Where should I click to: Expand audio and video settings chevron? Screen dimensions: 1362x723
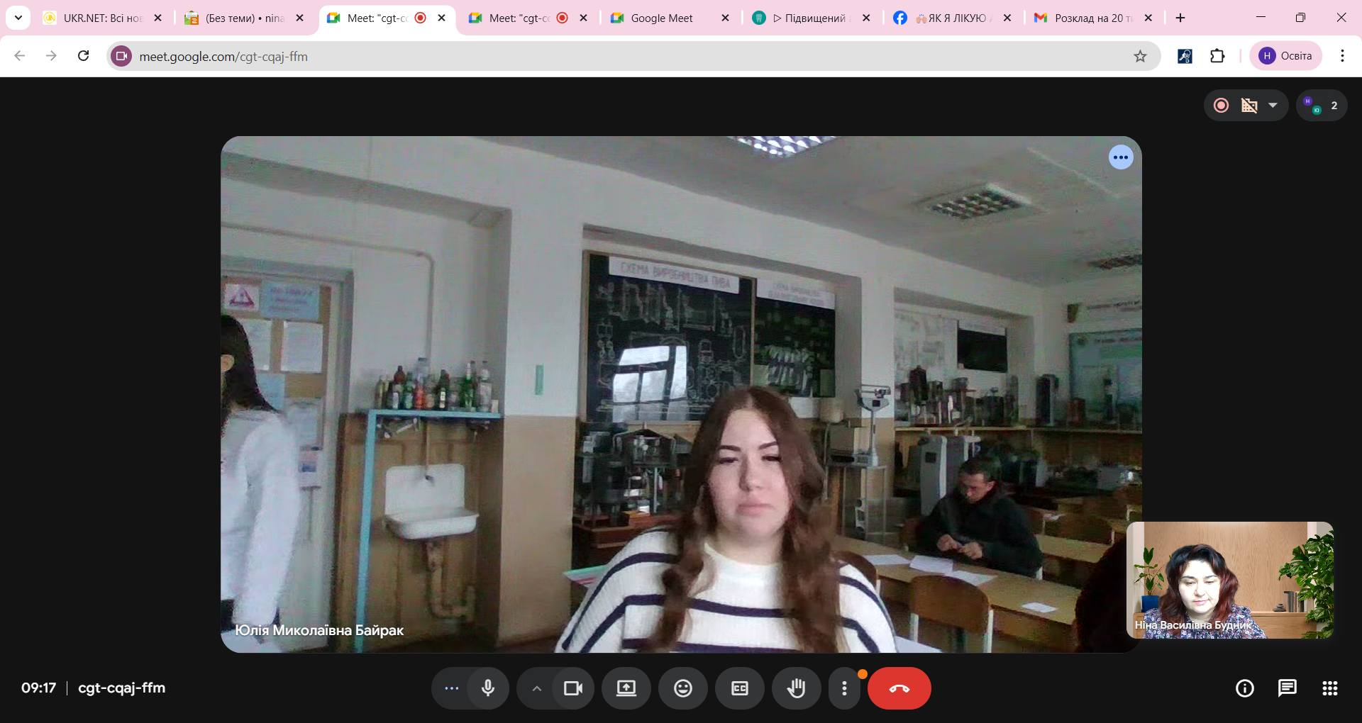[536, 688]
